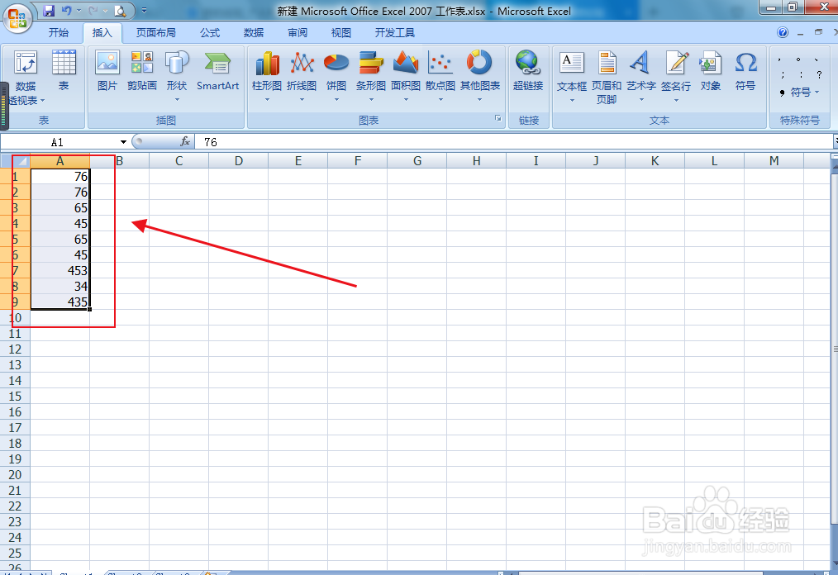
Task: Insert a PivotTable (数据透视表)
Action: [25, 78]
